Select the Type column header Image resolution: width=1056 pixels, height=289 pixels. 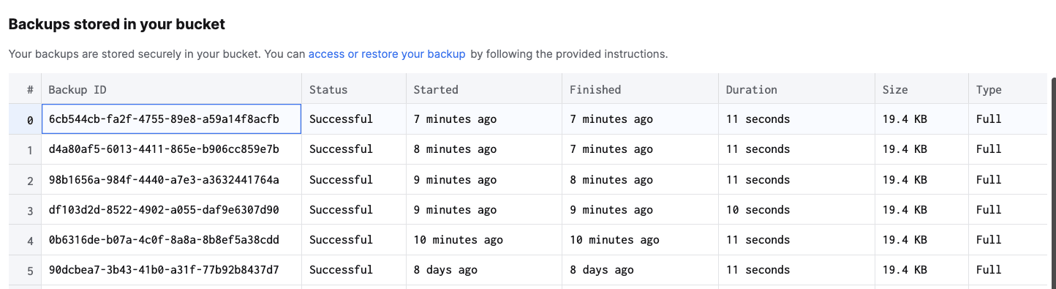coord(1008,89)
